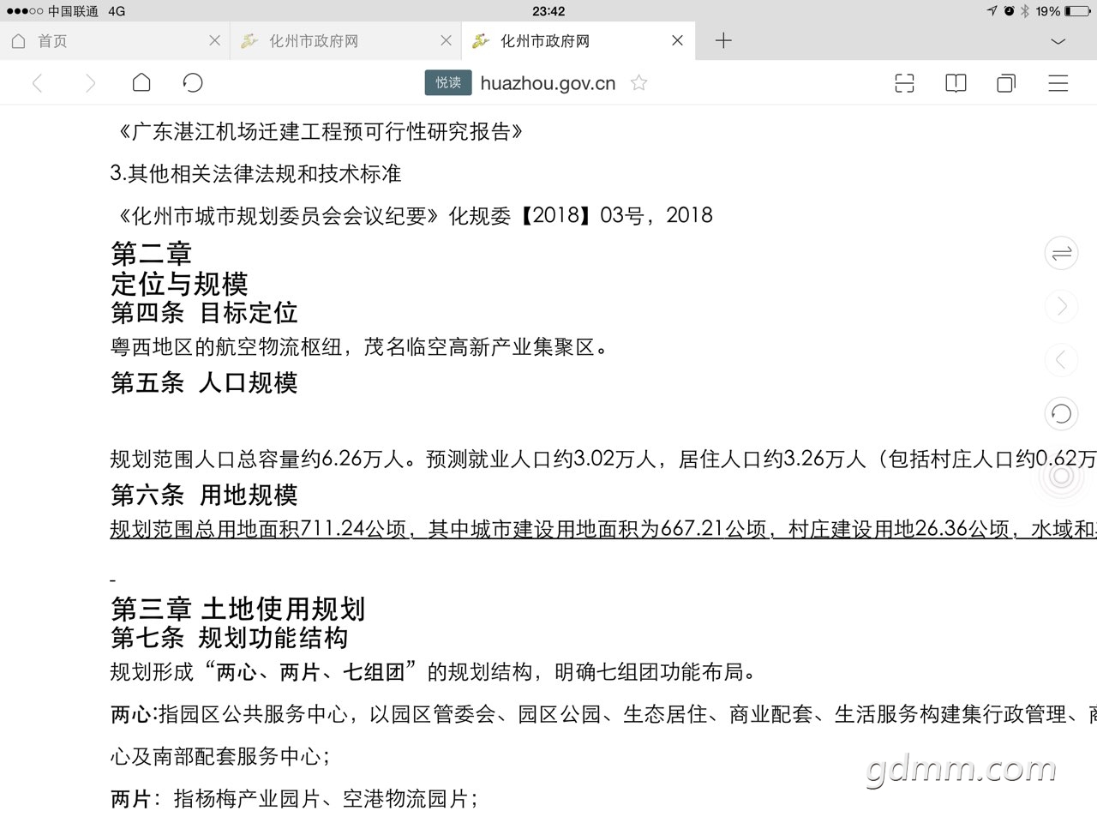Tap the 23:42 clock in status bar
The height and width of the screenshot is (823, 1097).
[x=548, y=11]
